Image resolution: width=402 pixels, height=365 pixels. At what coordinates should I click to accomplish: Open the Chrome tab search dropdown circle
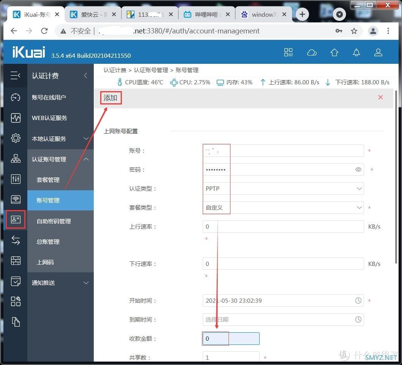[x=339, y=14]
